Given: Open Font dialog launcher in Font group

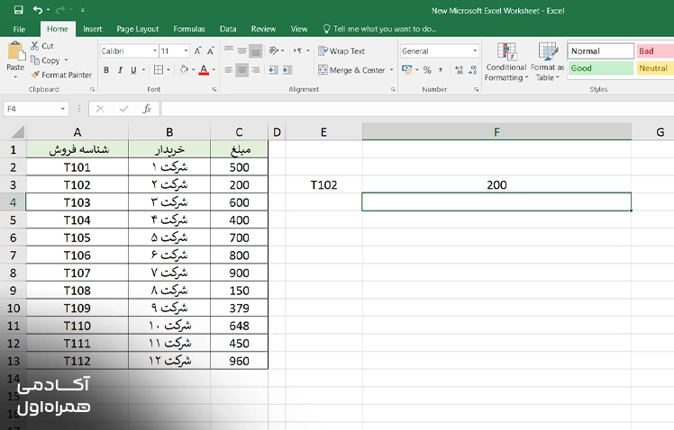Looking at the screenshot, I should (x=214, y=89).
